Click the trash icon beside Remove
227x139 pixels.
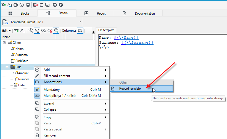coord(37,135)
